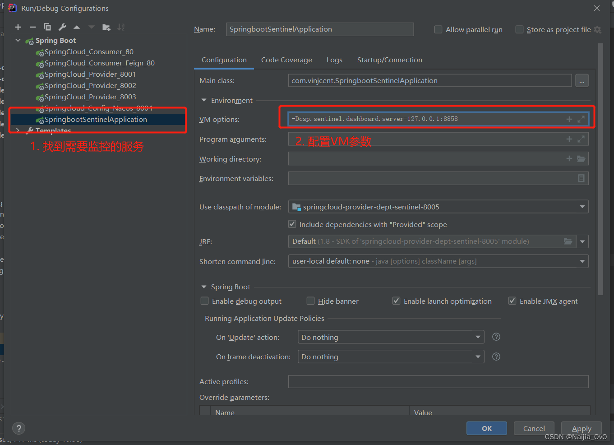Image resolution: width=614 pixels, height=445 pixels.
Task: Click the Apply button
Action: 582,428
